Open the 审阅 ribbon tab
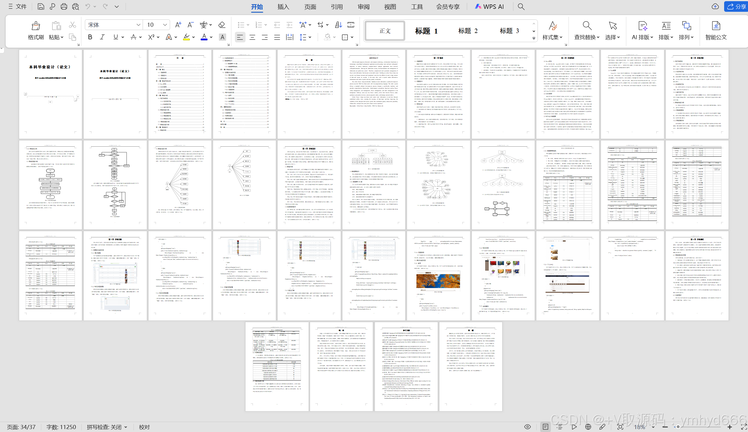The height and width of the screenshot is (432, 748). click(x=363, y=6)
